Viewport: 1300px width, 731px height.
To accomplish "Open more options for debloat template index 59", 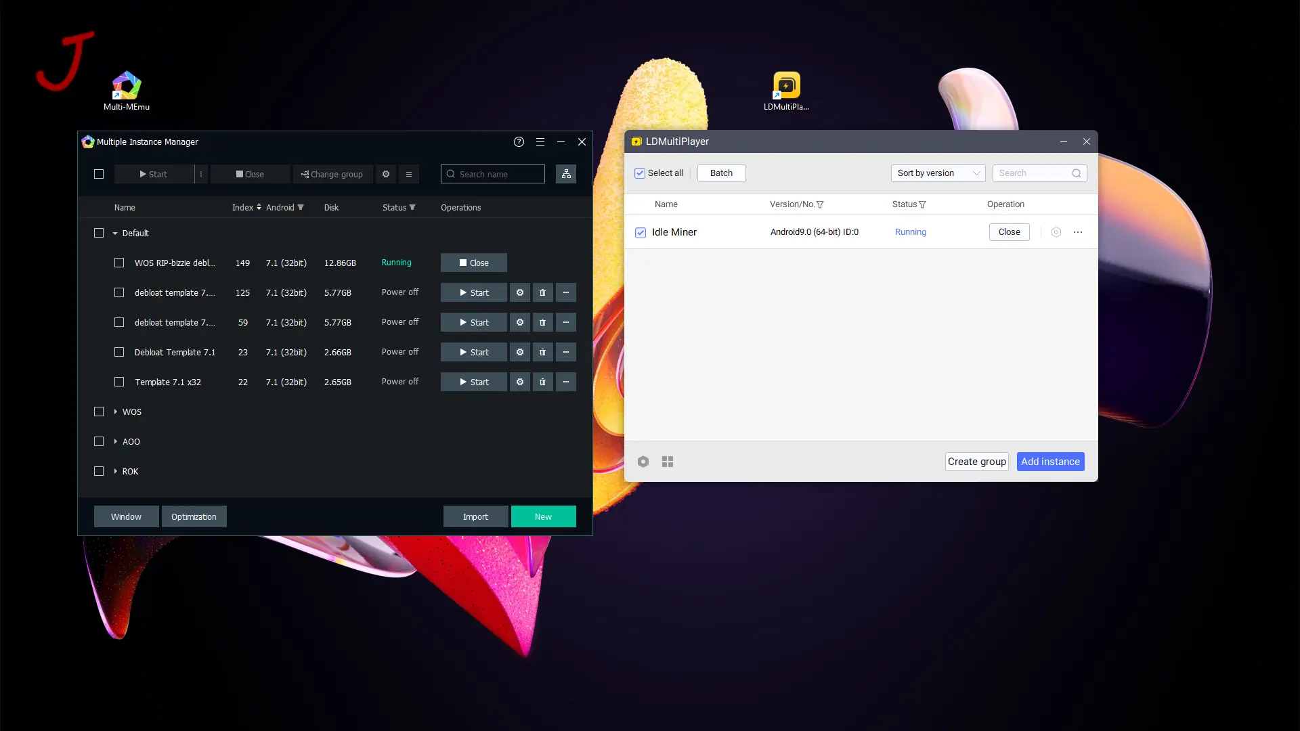I will (x=566, y=322).
